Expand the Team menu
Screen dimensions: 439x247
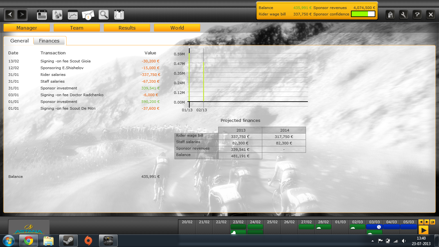[77, 28]
